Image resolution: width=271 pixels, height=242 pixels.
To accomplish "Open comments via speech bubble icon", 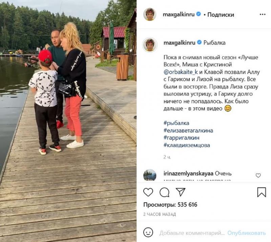I will [x=164, y=192].
